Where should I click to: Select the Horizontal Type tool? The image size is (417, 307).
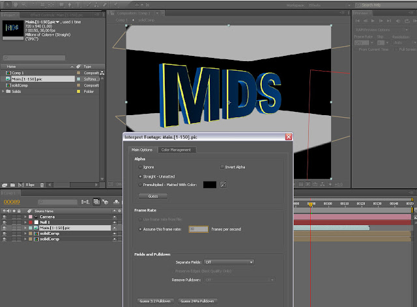(79, 5)
